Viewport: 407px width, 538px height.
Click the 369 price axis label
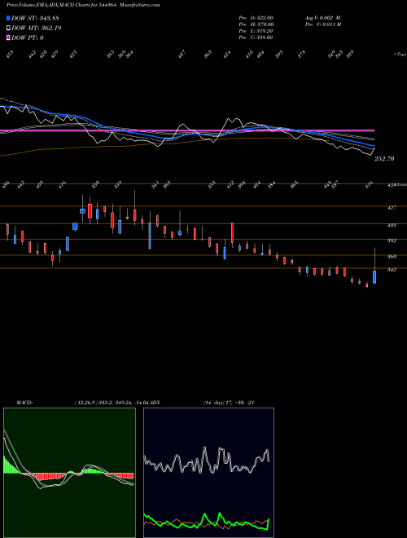click(392, 257)
